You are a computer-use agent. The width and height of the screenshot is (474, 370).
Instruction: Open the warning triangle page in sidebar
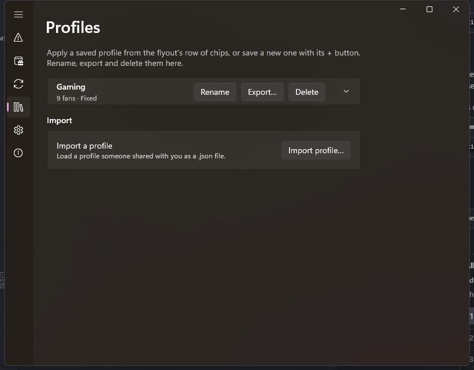tap(18, 38)
